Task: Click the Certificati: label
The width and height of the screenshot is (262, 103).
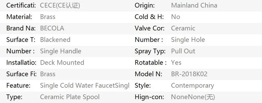Action: point(21,5)
